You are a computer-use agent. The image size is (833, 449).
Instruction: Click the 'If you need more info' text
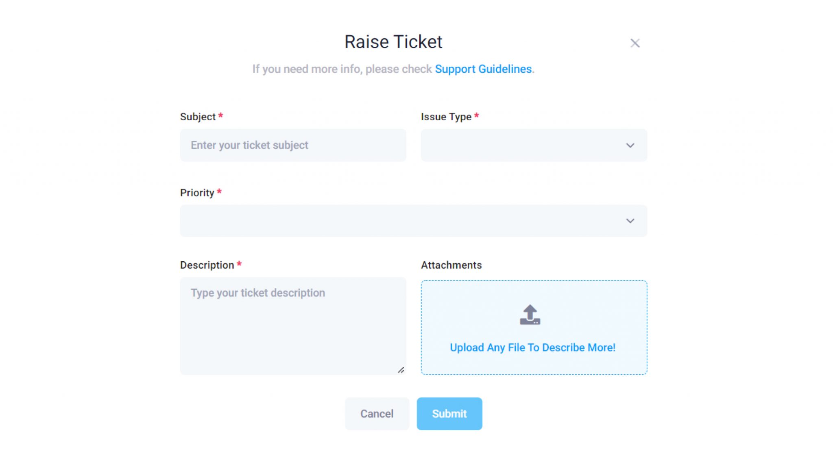point(342,69)
